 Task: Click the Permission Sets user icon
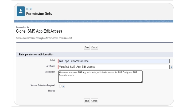pyautogui.click(x=21, y=12)
